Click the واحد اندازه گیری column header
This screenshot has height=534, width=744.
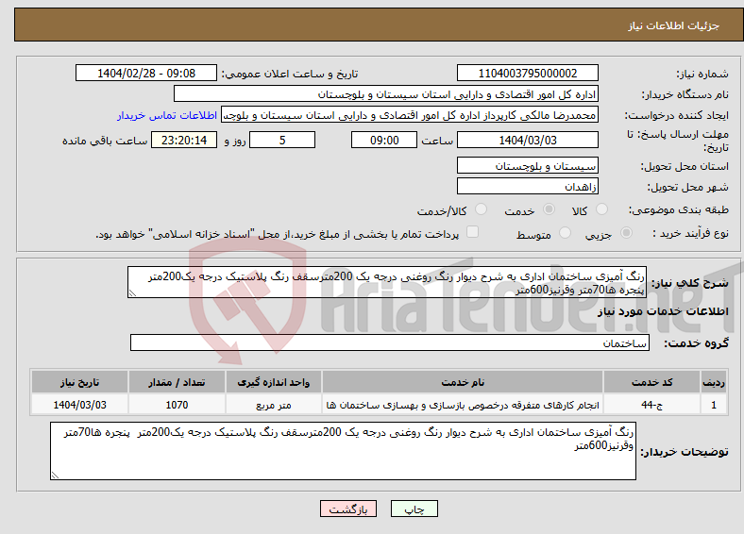273,382
